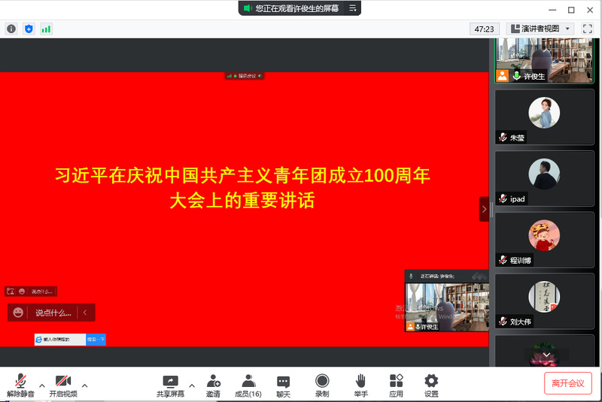Click Share Screen (共享屏幕)
This screenshot has width=602, height=402.
click(x=170, y=385)
